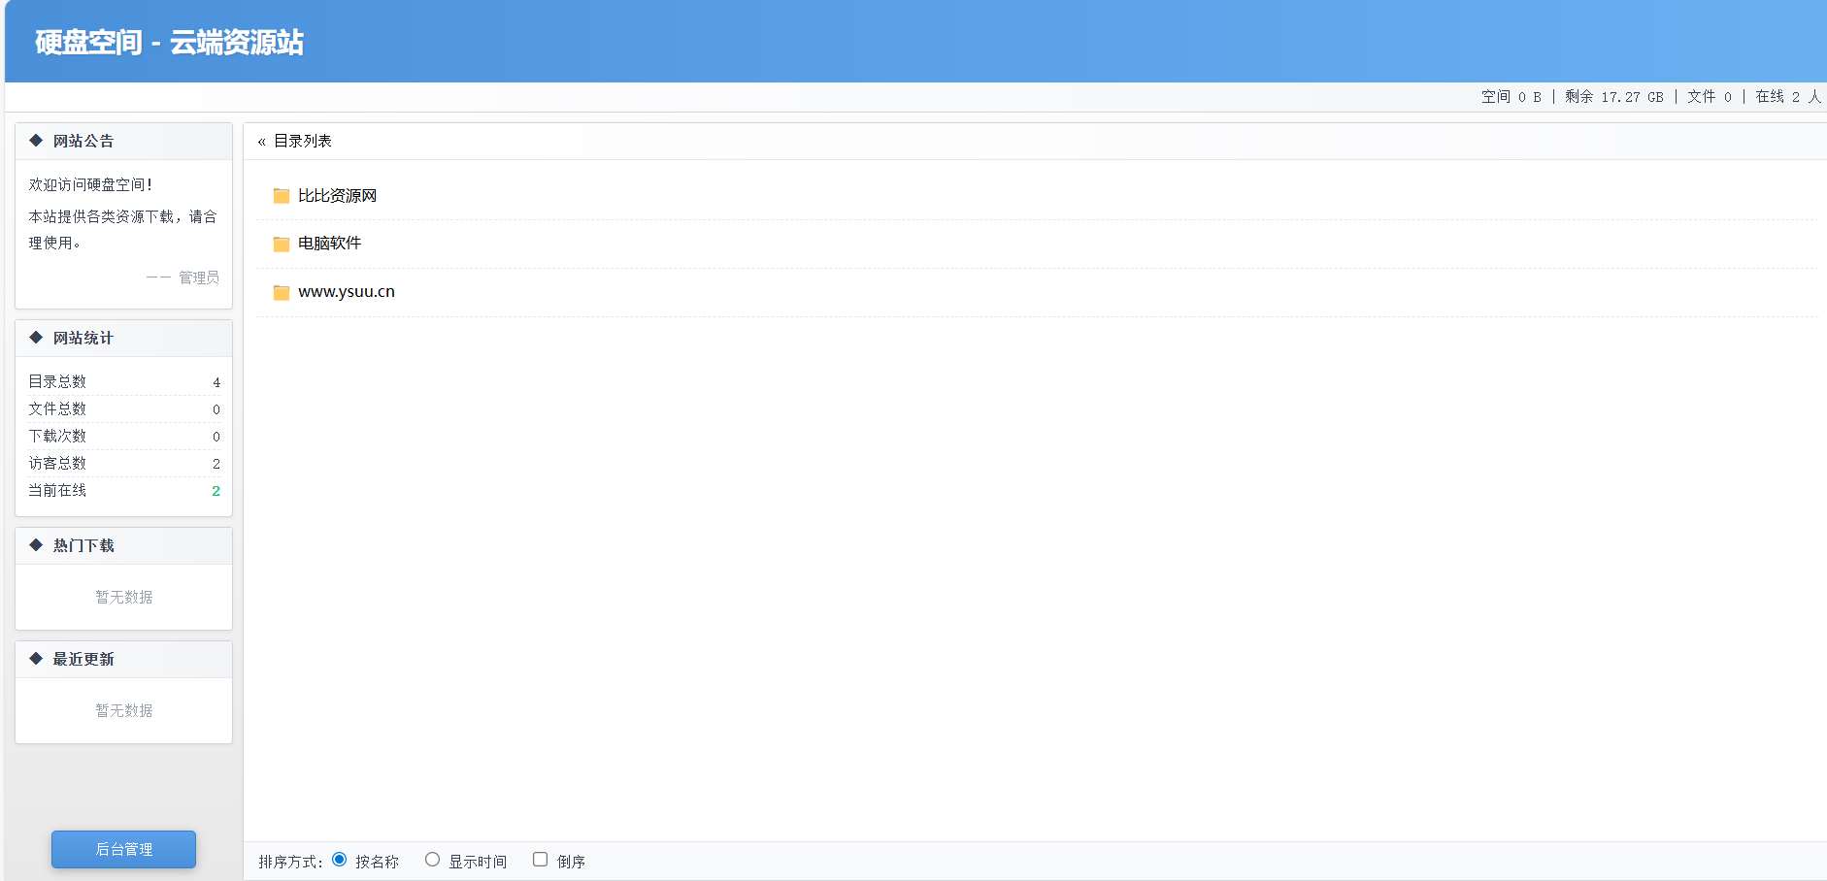
Task: Click the 当前在线 count in statistics
Action: (x=216, y=491)
